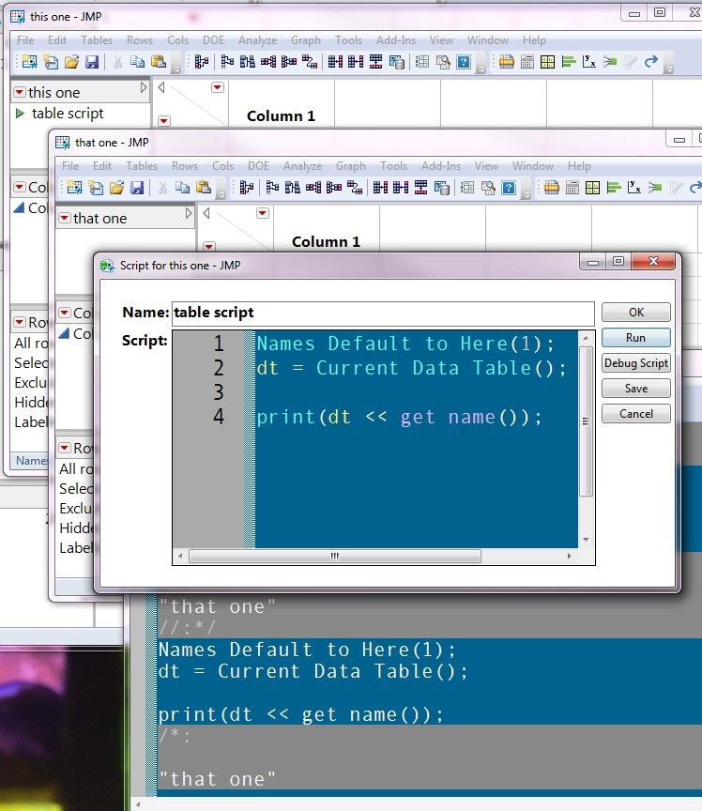Open Graph menu in 'that one' window

pos(351,165)
